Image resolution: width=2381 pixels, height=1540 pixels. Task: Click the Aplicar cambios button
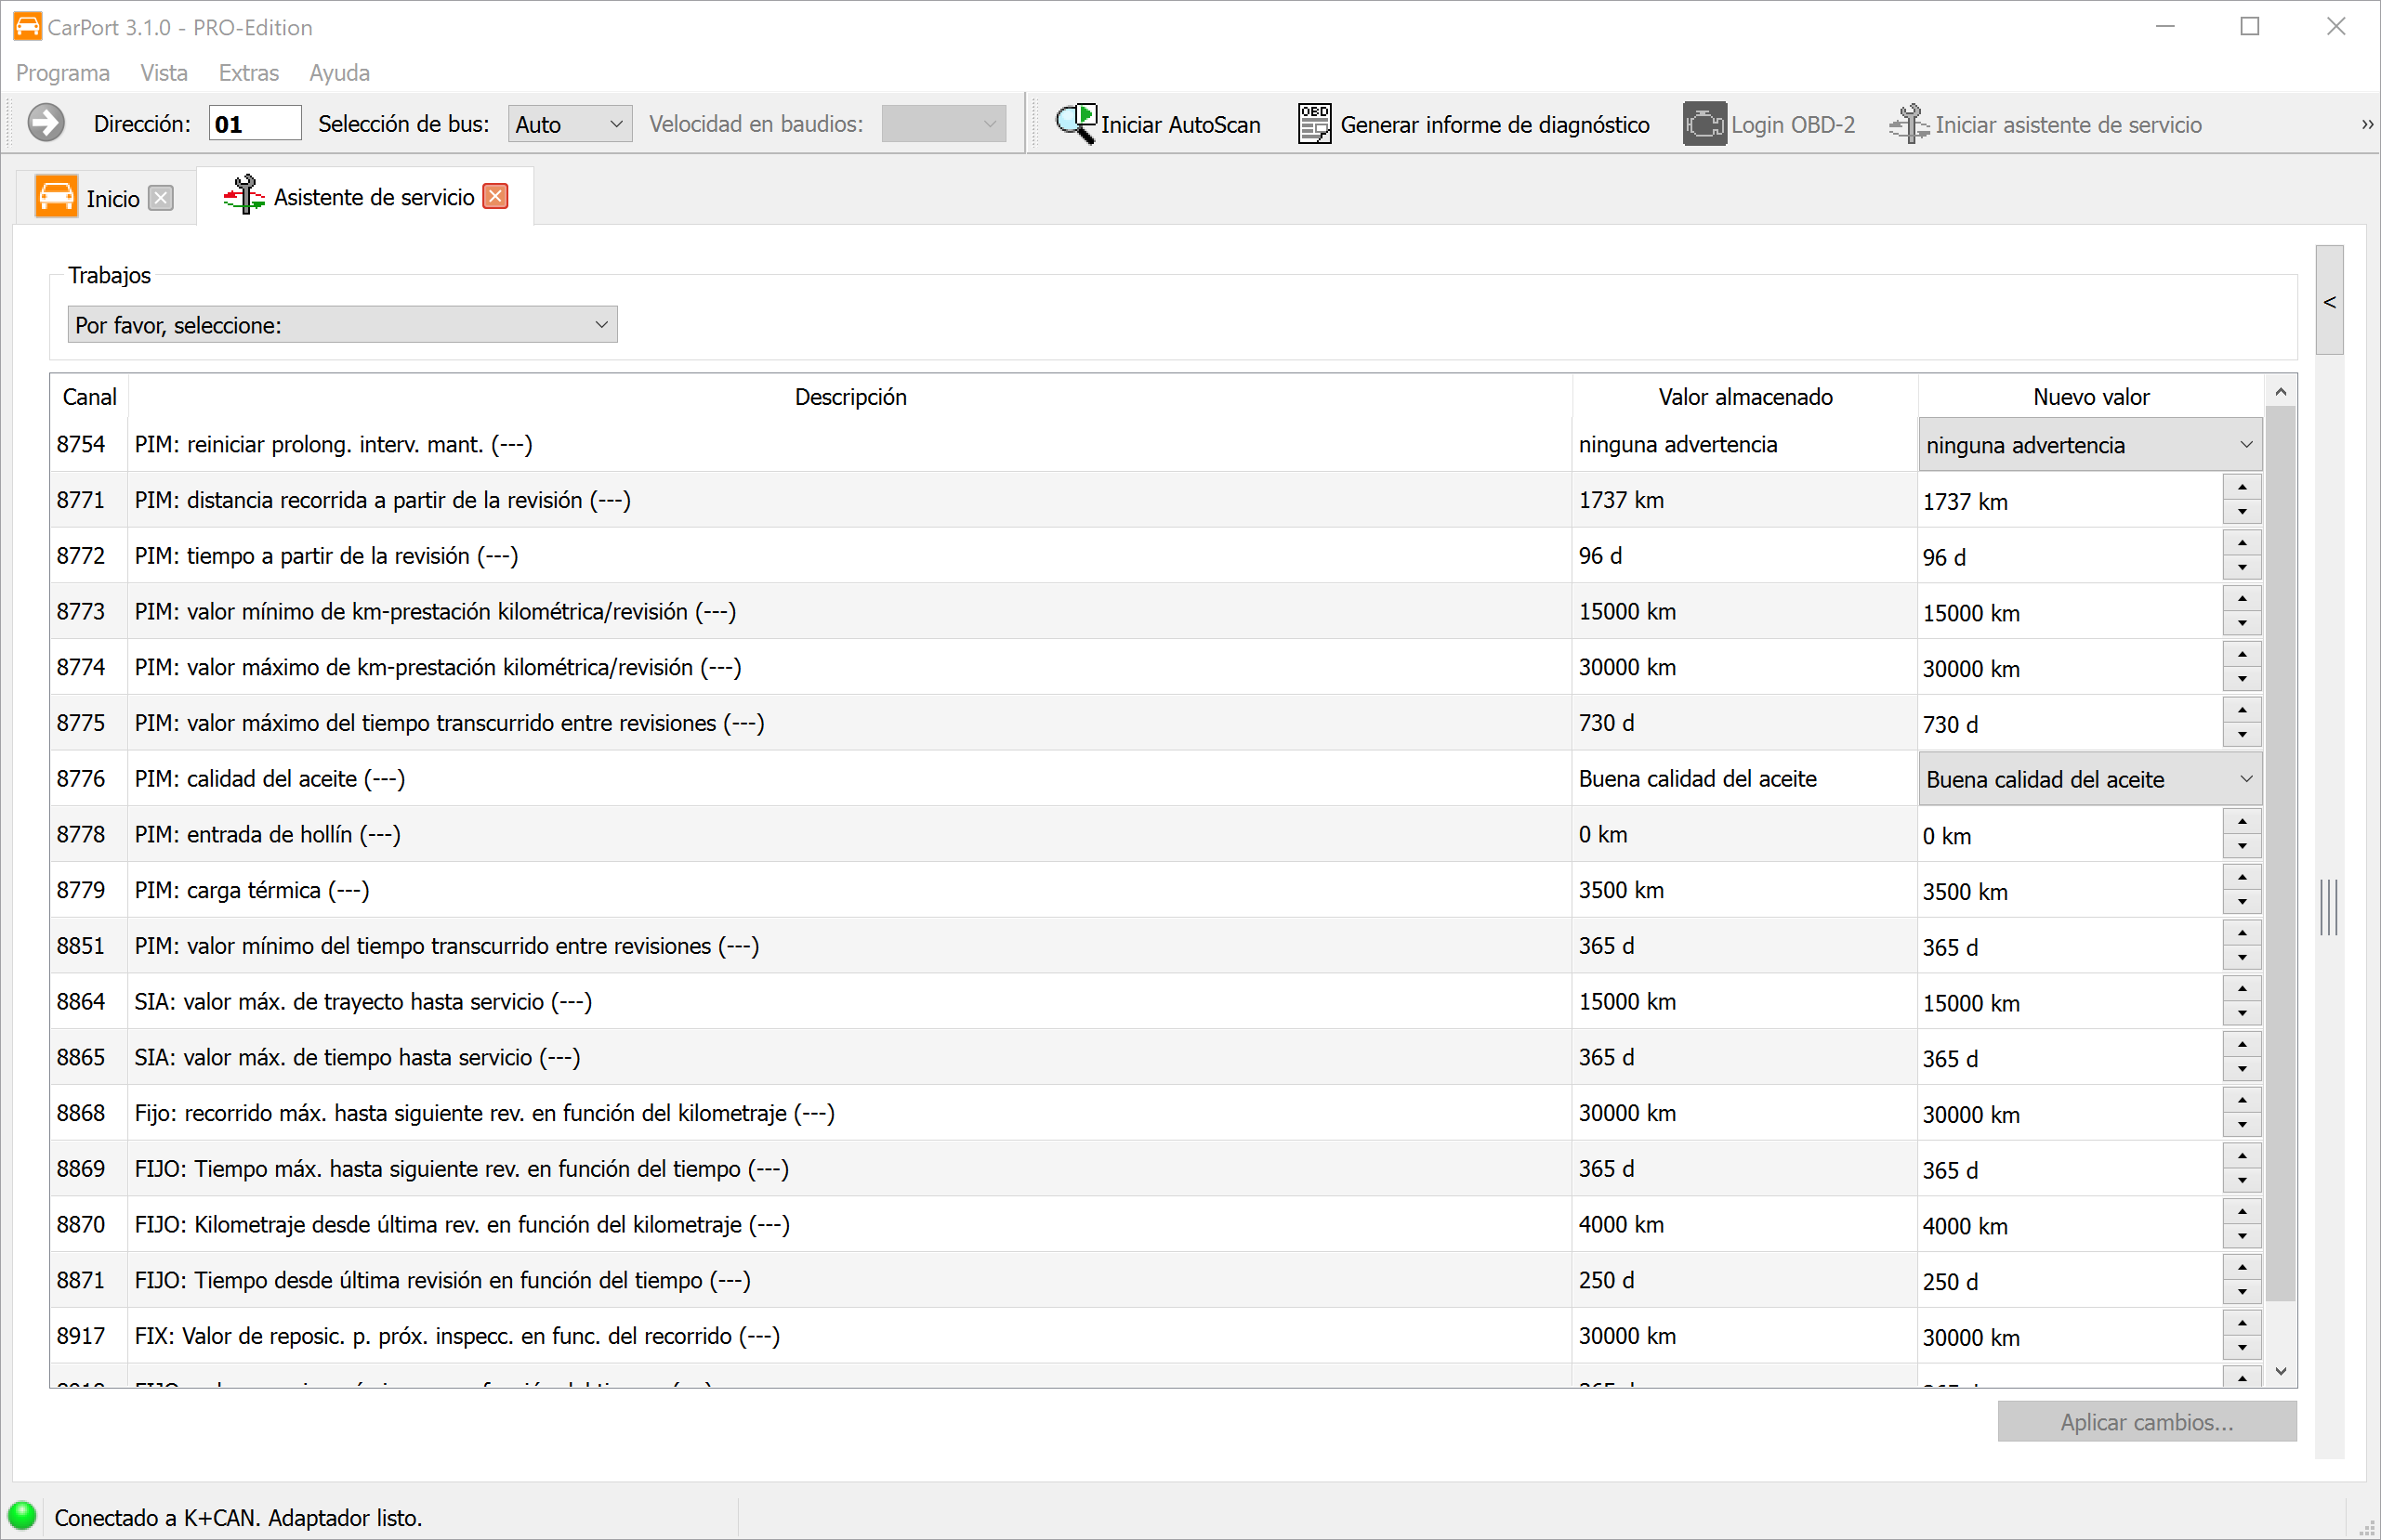tap(2146, 1422)
